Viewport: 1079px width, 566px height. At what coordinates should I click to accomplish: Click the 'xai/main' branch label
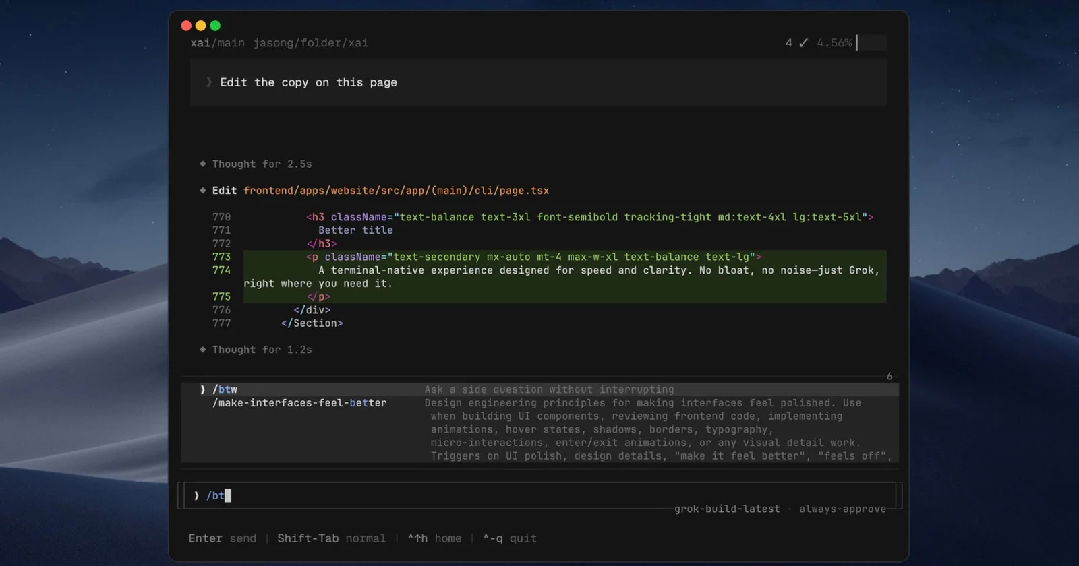(217, 43)
